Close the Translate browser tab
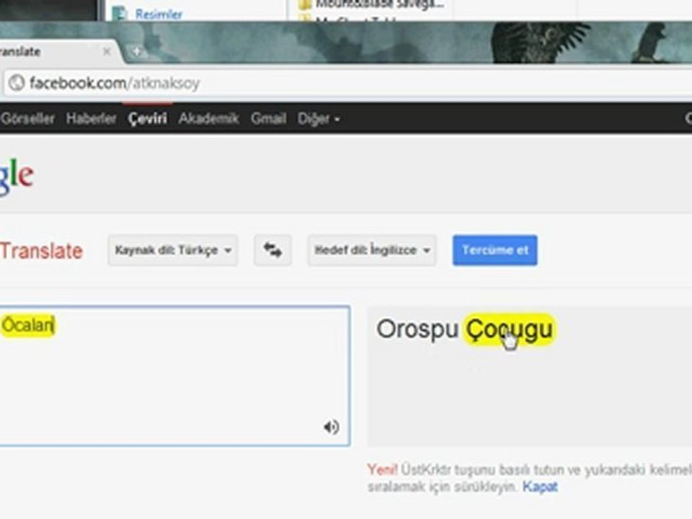Image resolution: width=692 pixels, height=519 pixels. click(107, 52)
